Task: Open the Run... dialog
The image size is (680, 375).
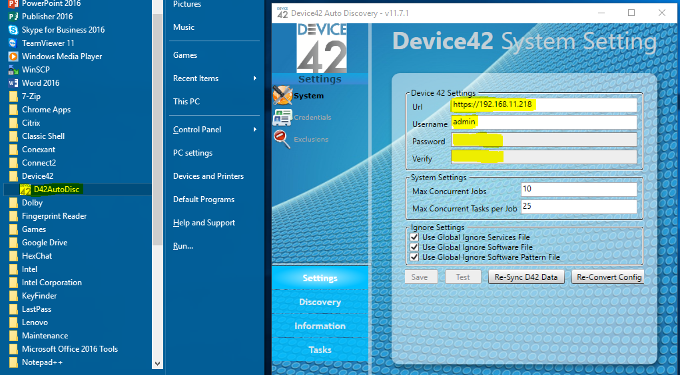Action: 183,246
